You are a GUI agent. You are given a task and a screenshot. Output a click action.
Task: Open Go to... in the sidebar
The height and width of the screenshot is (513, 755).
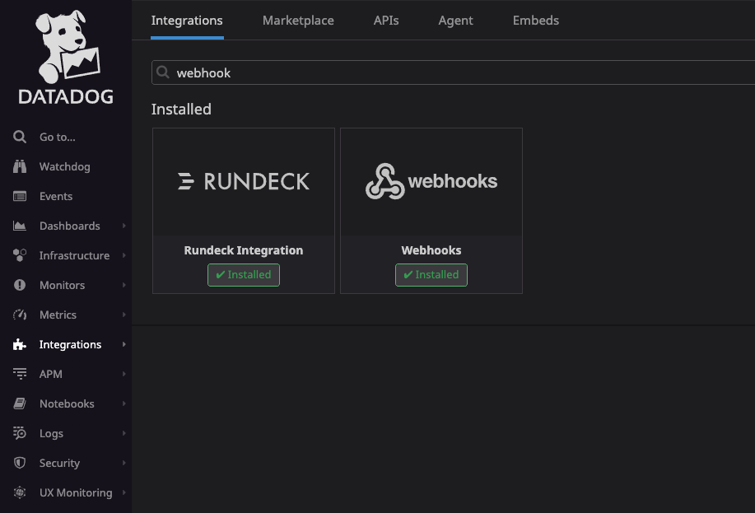click(x=58, y=138)
